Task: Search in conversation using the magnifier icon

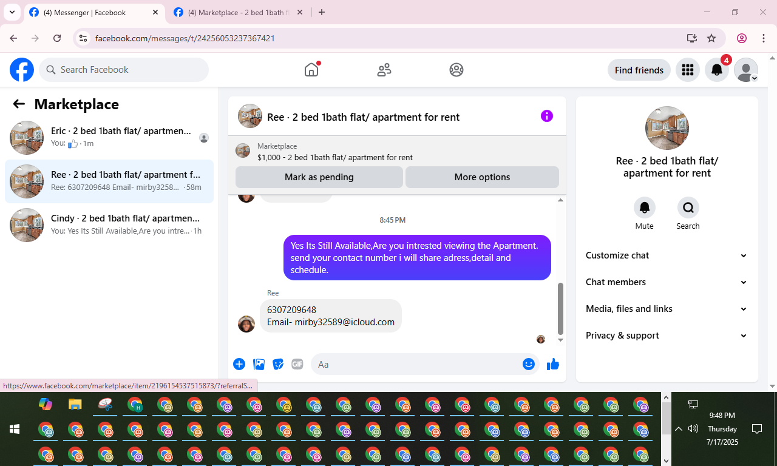Action: [x=688, y=208]
